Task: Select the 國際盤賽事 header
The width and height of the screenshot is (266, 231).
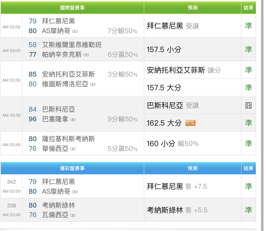Action: coord(72,8)
